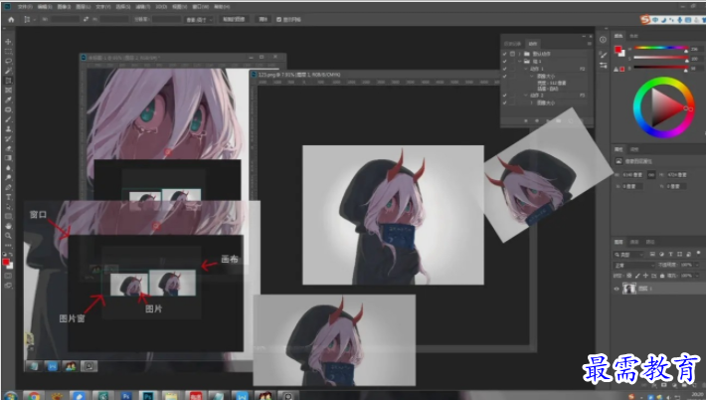Toggle Quick Mask mode icon in toolbar

click(8, 276)
